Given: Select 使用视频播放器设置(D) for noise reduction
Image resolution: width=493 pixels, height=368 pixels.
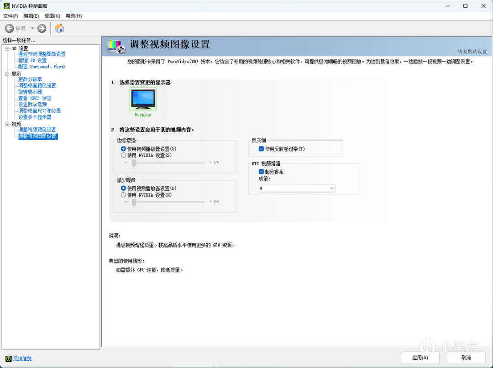Looking at the screenshot, I should pyautogui.click(x=148, y=188).
